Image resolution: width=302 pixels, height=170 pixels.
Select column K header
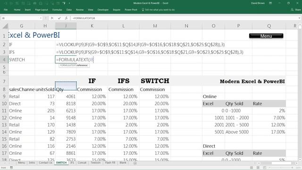(92, 26)
